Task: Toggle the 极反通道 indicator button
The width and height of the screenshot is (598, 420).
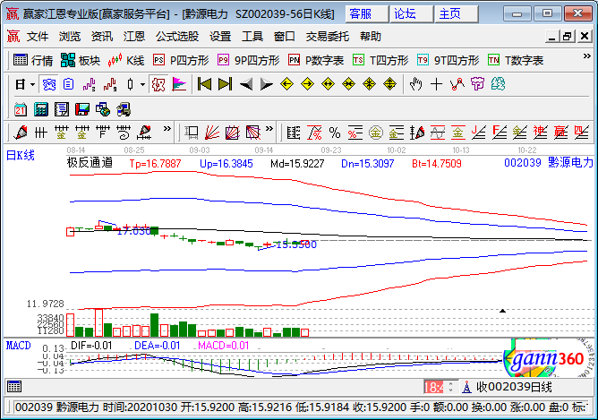Action: click(x=158, y=84)
